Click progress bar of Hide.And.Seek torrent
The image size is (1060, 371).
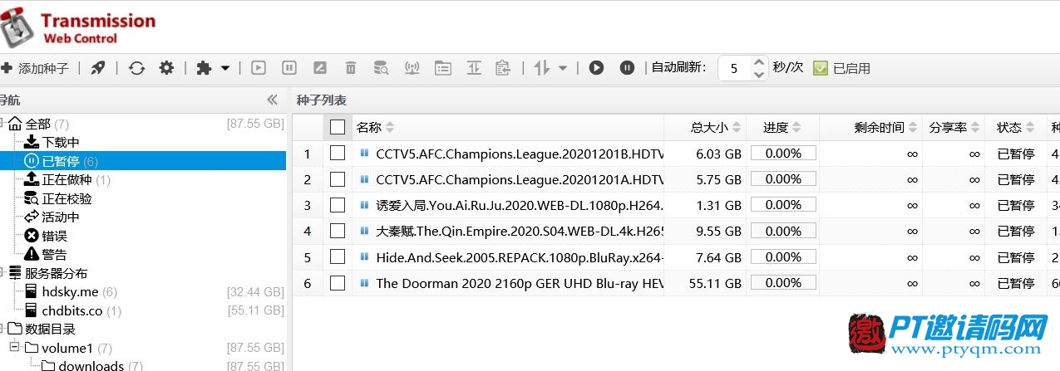pyautogui.click(x=783, y=257)
